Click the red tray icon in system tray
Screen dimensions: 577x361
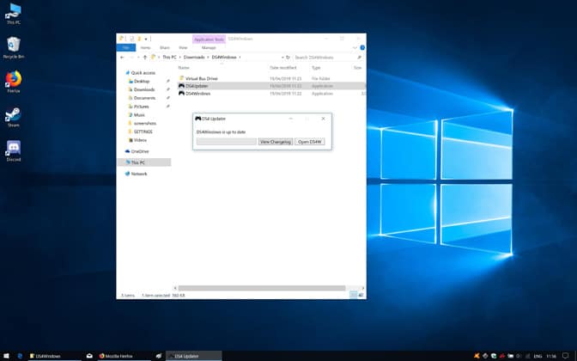(502, 356)
